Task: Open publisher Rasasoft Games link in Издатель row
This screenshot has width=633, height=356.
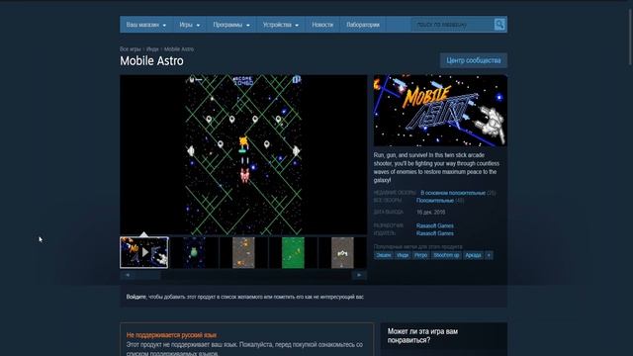Action: click(435, 233)
